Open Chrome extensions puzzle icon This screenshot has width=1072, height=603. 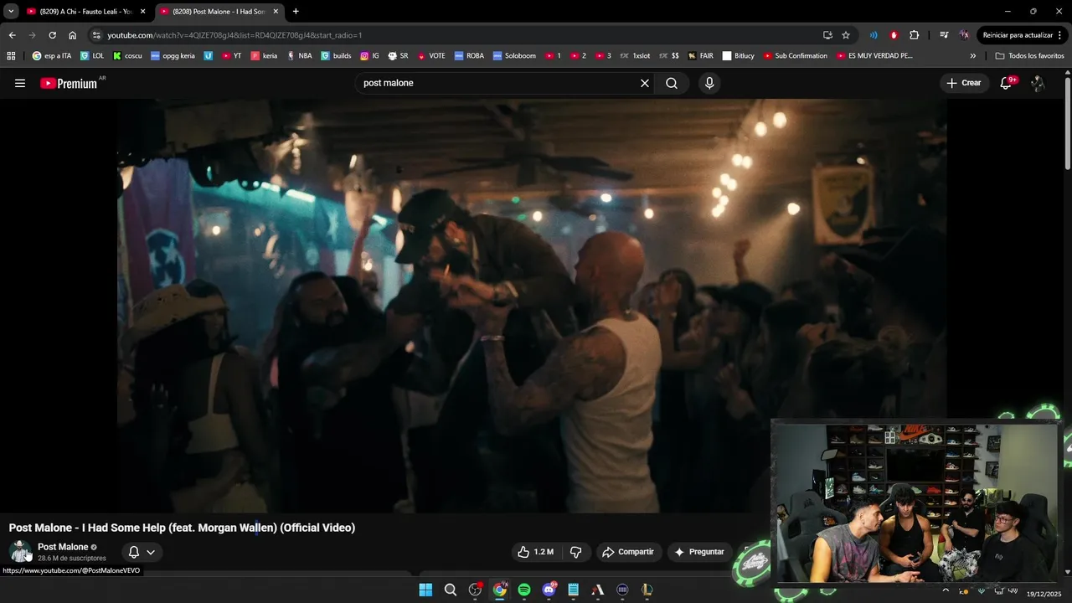(915, 35)
